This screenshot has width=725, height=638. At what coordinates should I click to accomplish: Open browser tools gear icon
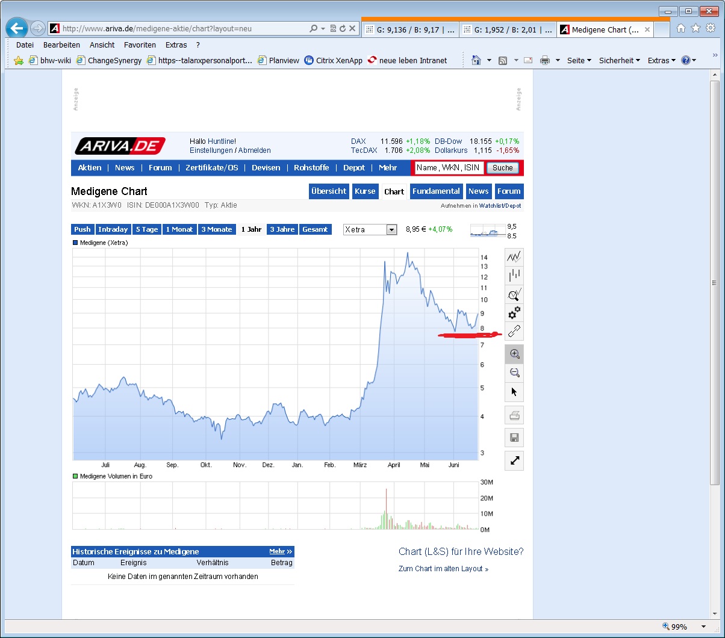tap(710, 28)
